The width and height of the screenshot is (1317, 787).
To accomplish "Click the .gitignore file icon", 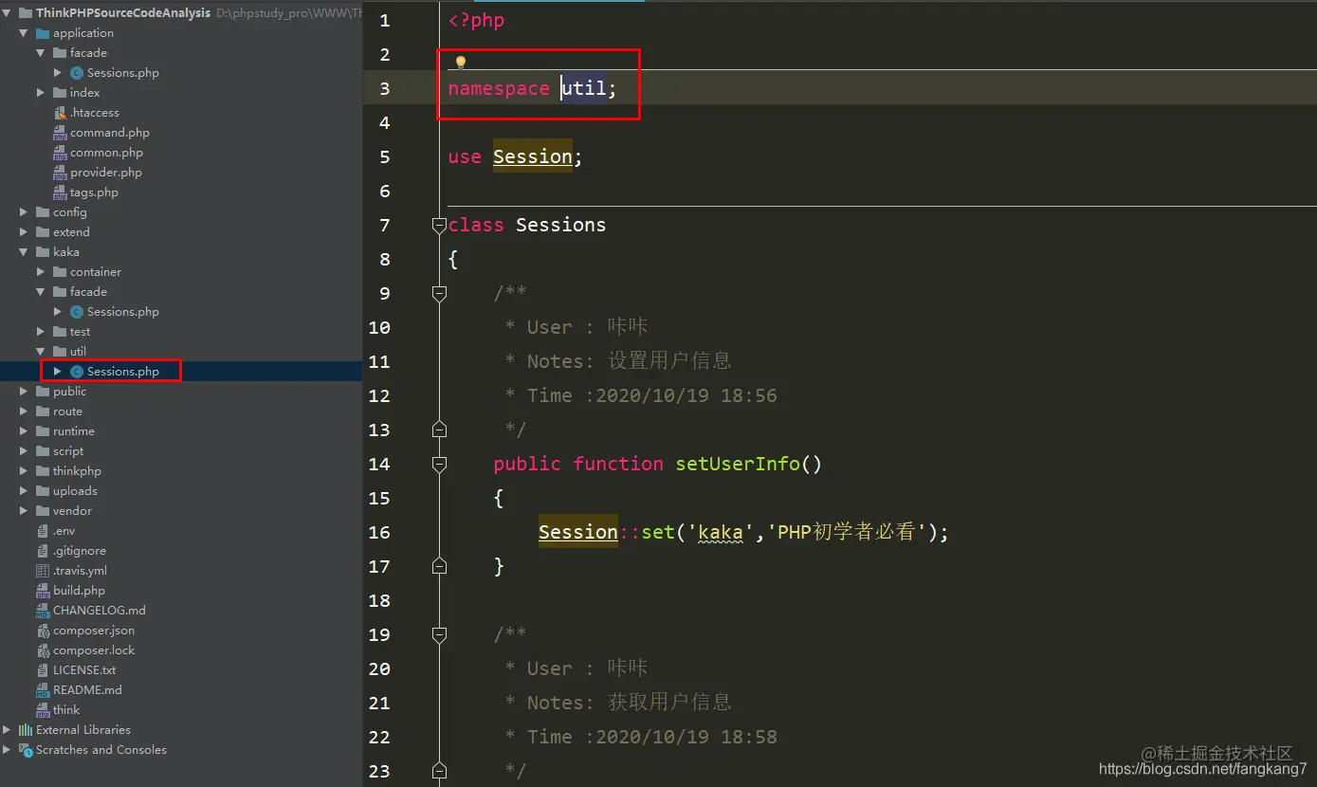I will 43,551.
